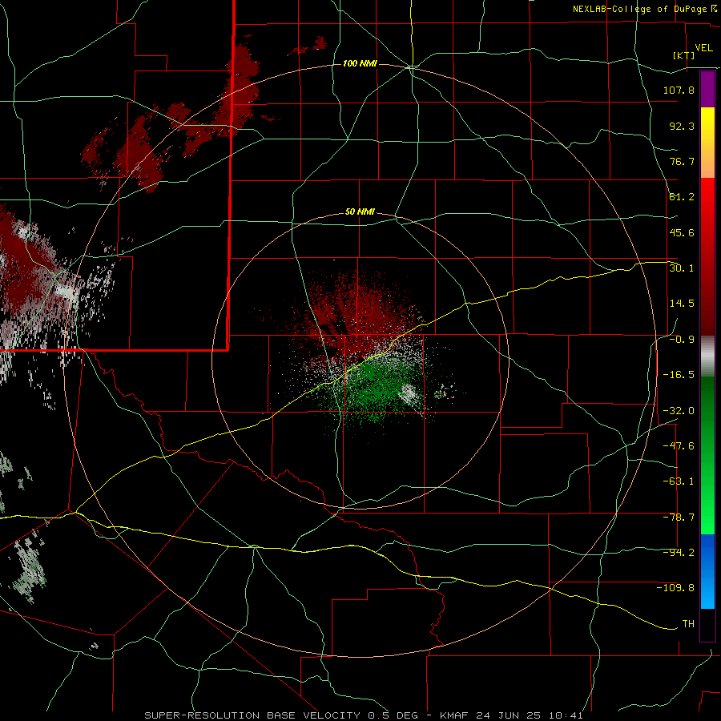Select the -63.1 legend value
The width and height of the screenshot is (721, 721).
(679, 481)
